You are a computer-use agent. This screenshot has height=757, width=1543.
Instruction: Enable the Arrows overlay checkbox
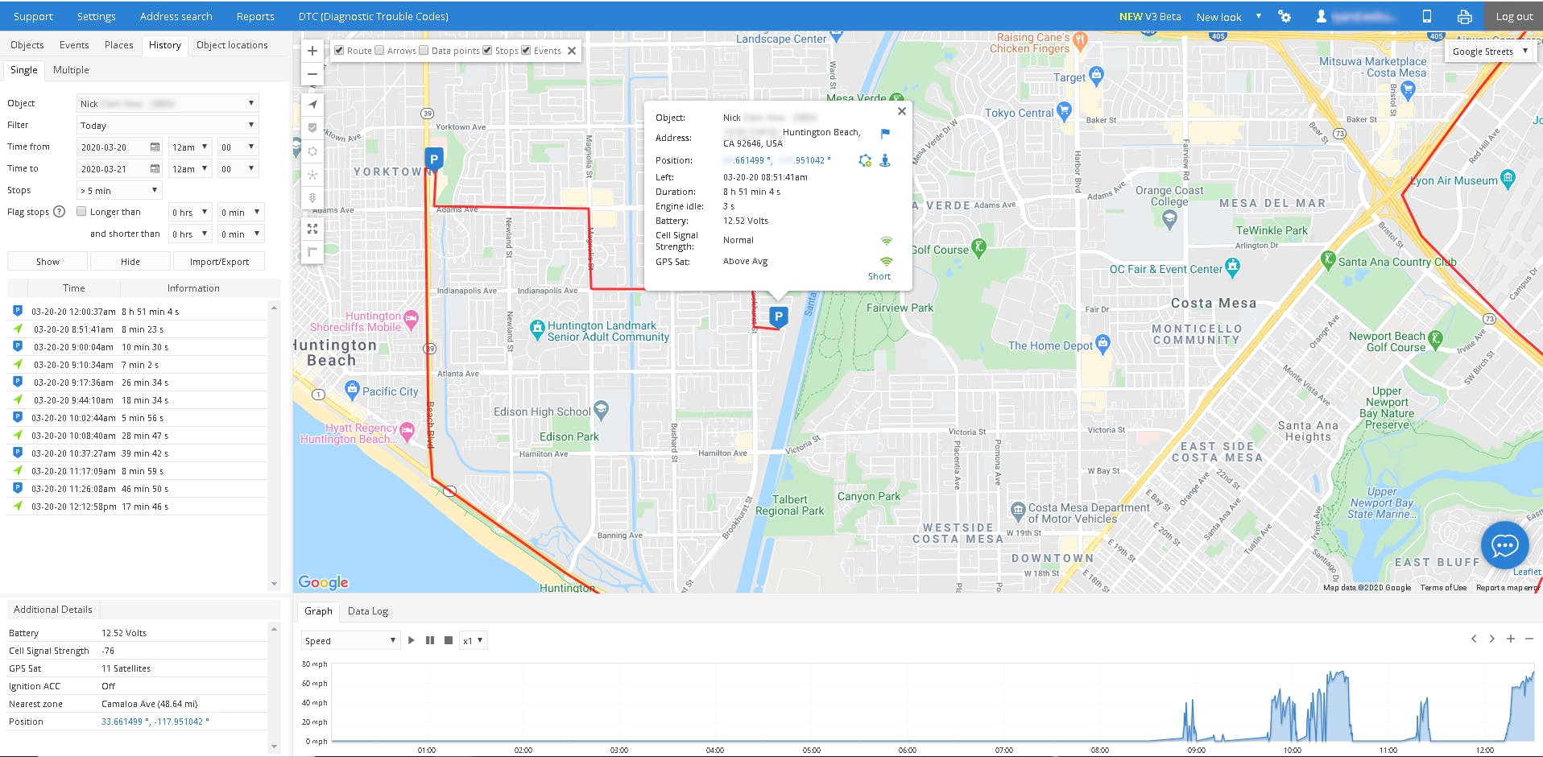tap(379, 50)
